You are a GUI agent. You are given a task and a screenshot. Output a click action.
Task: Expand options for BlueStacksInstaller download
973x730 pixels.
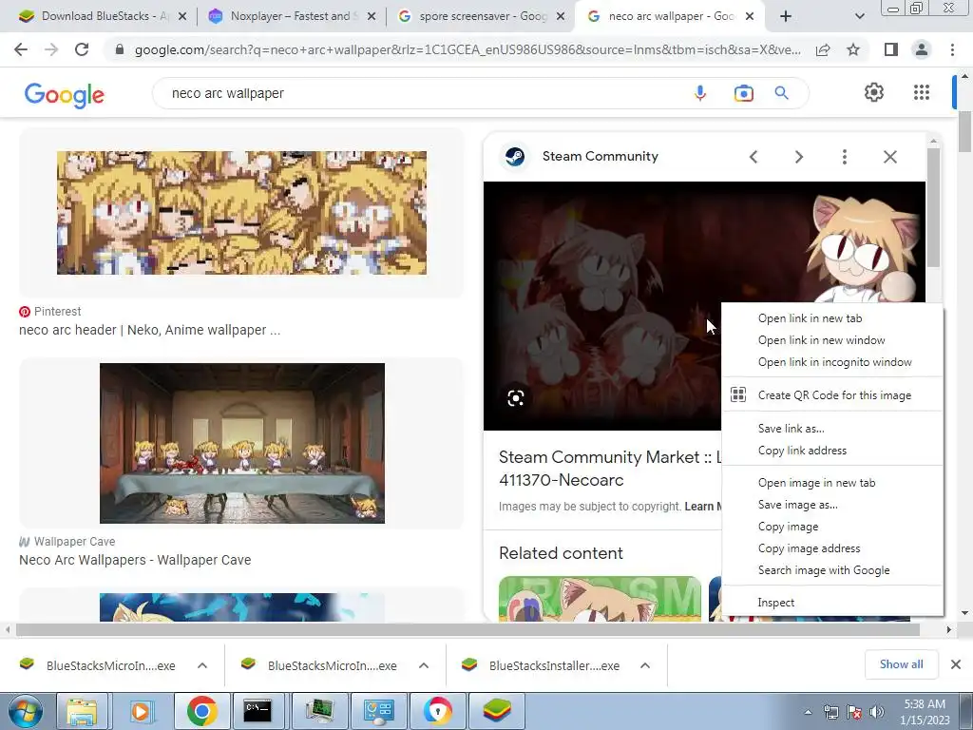[645, 665]
